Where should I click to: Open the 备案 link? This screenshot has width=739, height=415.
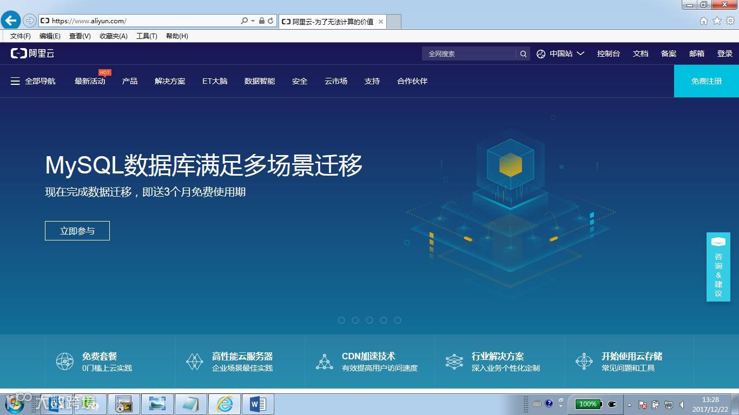click(x=669, y=53)
